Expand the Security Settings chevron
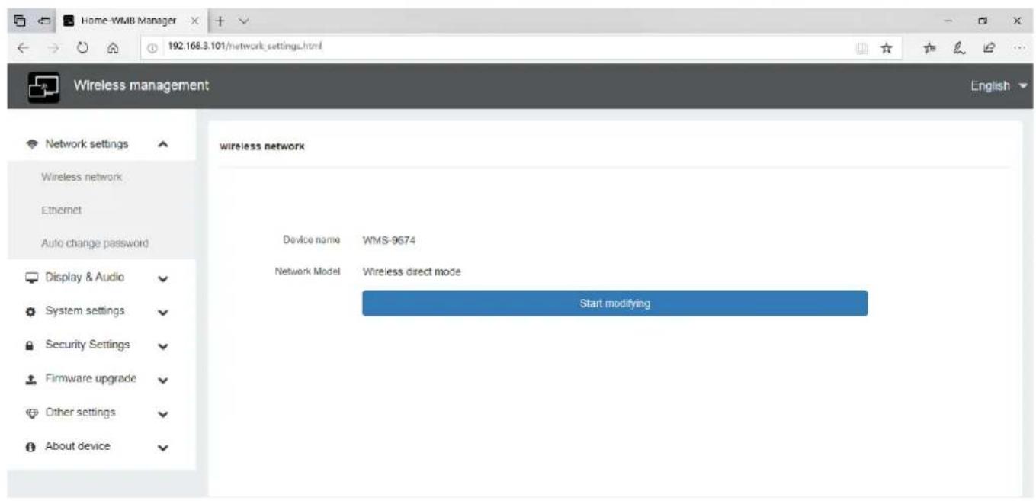The image size is (1036, 501). click(162, 346)
